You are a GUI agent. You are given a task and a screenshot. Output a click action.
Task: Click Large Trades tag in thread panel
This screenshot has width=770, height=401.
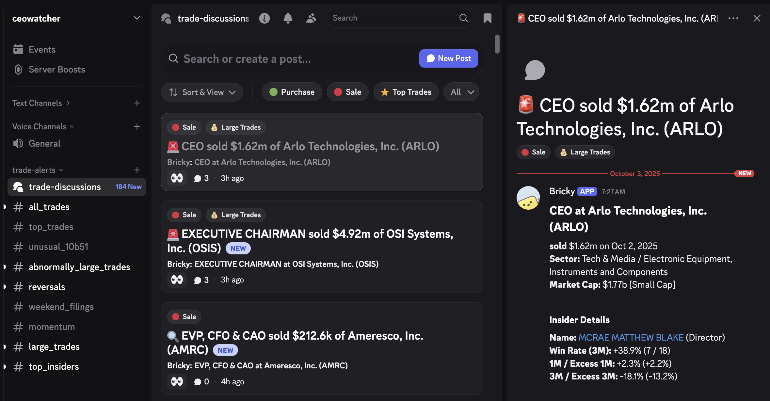[585, 152]
